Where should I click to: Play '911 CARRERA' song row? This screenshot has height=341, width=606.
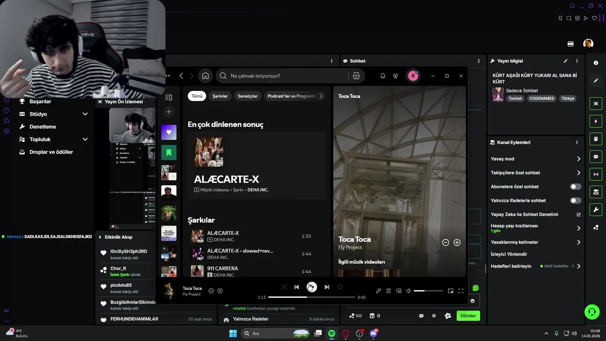point(257,271)
